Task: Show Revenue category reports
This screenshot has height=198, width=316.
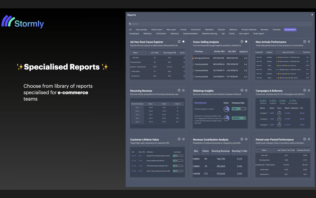Action: (264, 30)
